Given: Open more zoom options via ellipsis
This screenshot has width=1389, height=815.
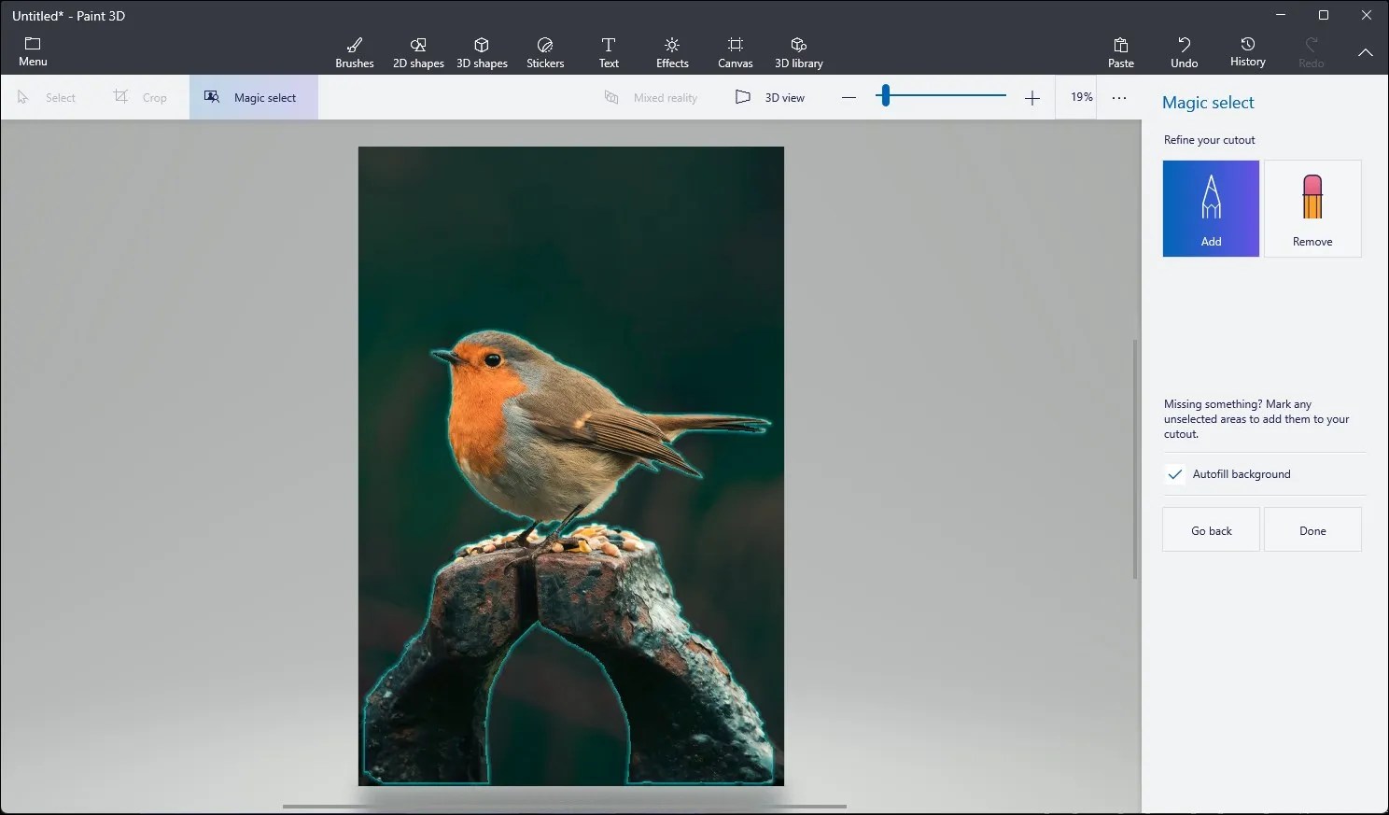Looking at the screenshot, I should (x=1118, y=96).
